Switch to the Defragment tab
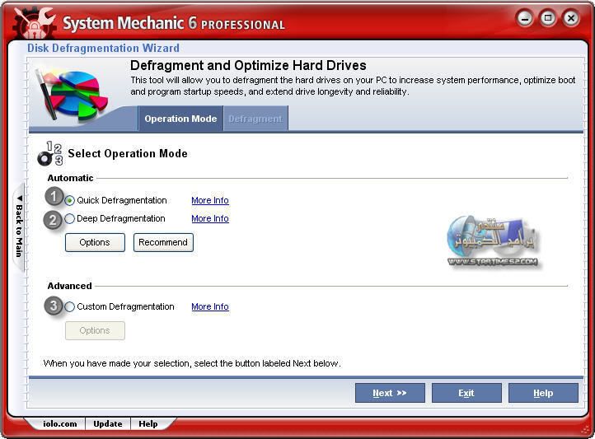595x439 pixels. click(255, 119)
